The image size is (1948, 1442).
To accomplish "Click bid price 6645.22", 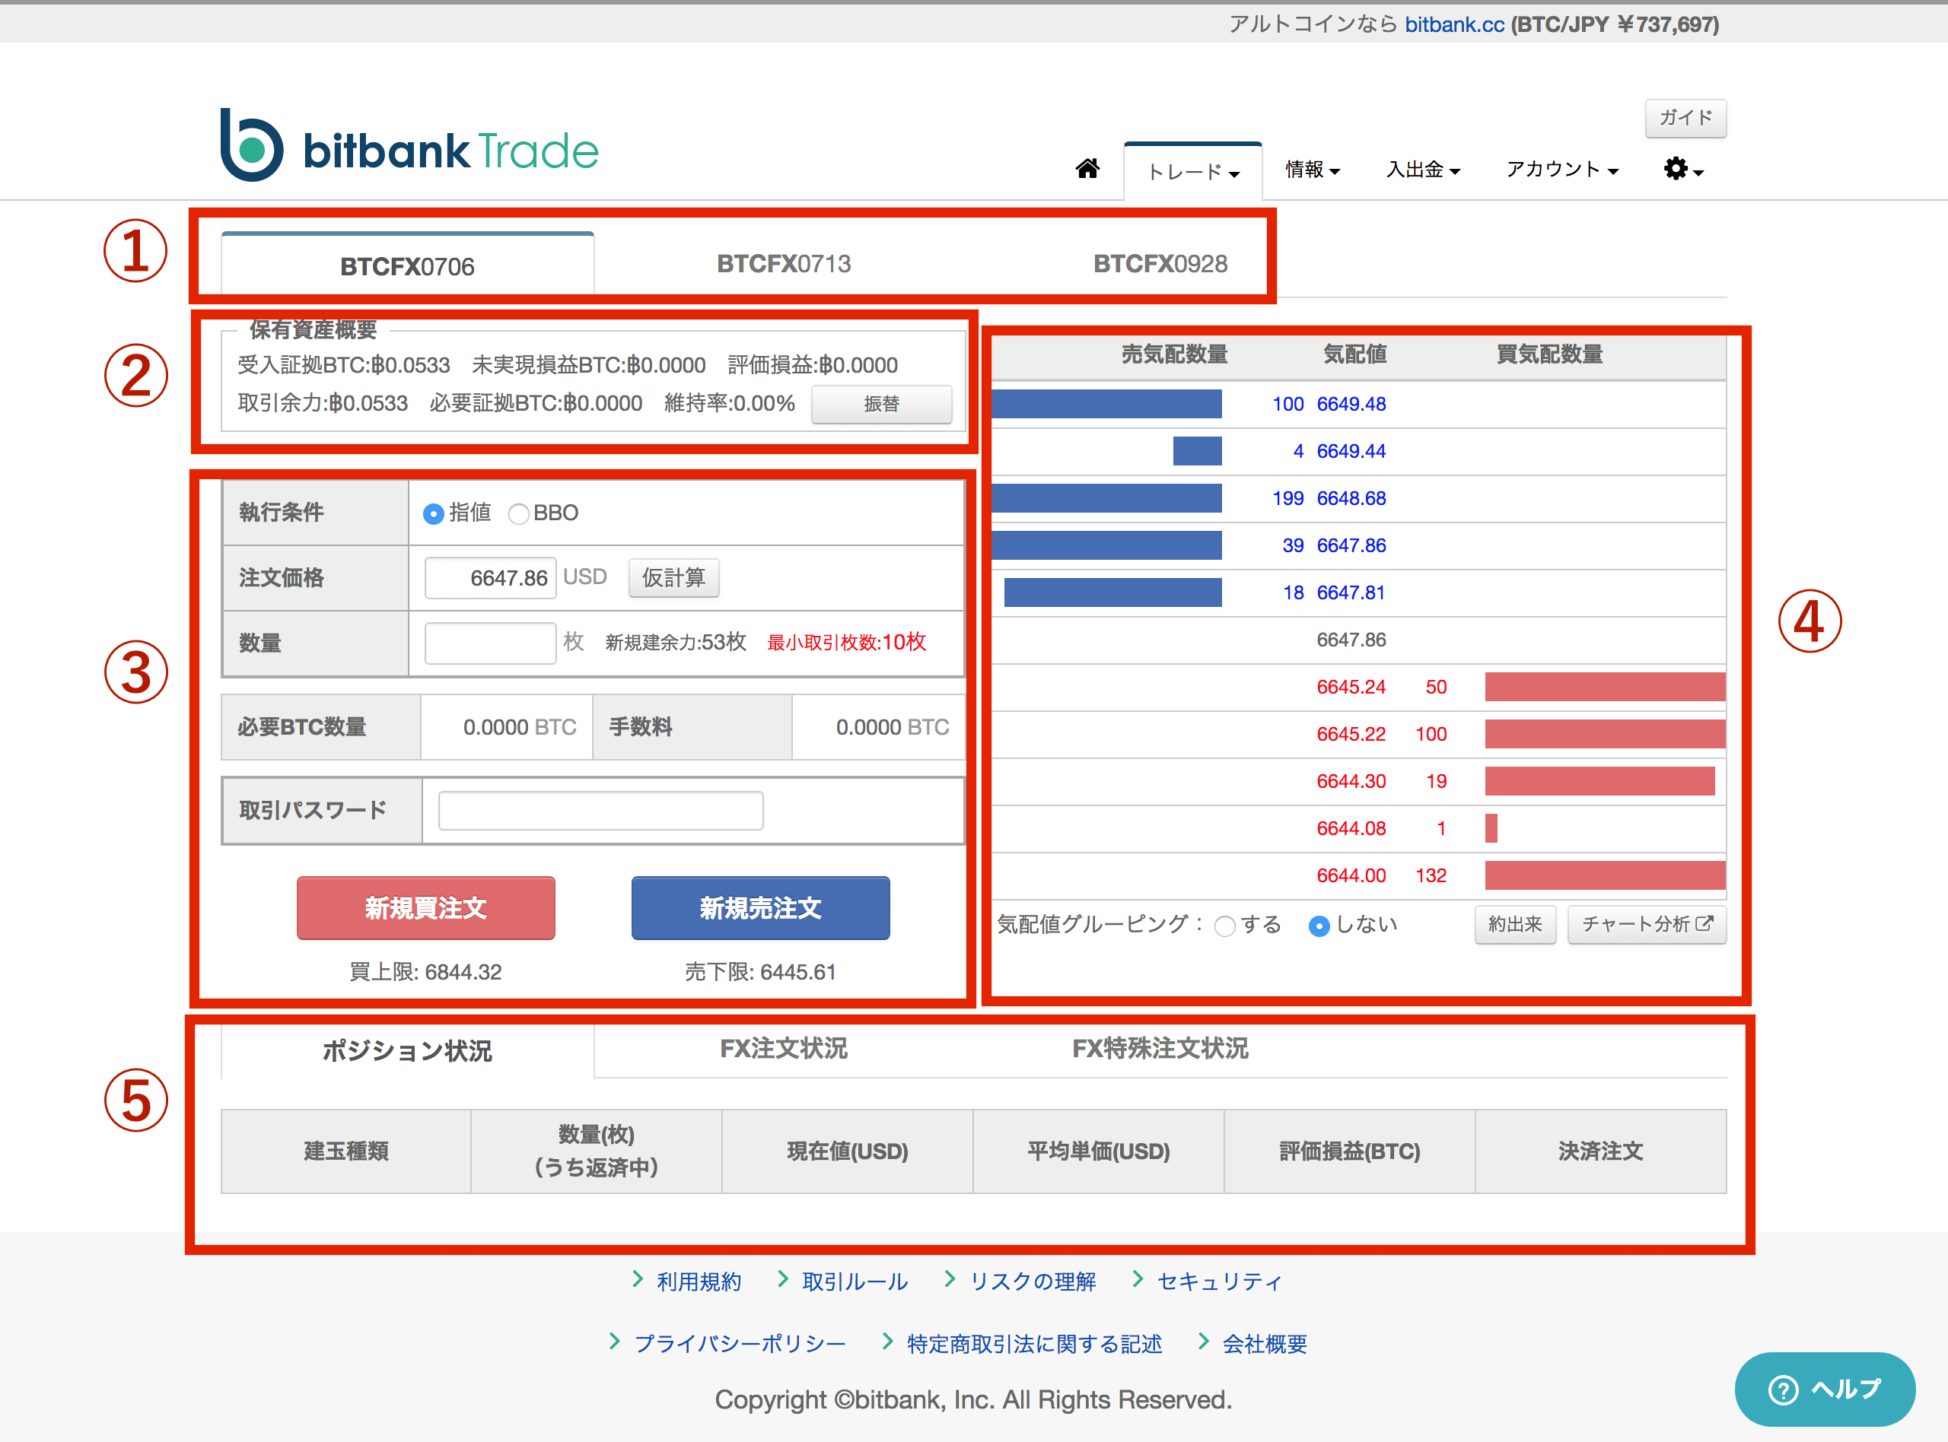I will coord(1351,734).
